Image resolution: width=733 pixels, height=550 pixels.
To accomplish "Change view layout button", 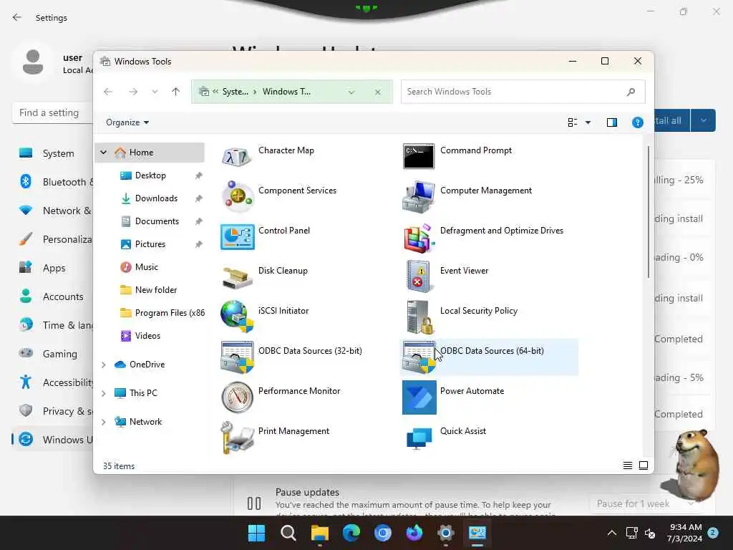I will tap(572, 122).
